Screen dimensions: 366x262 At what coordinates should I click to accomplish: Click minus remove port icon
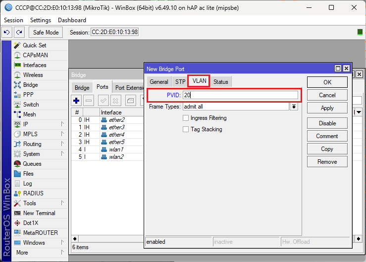click(x=89, y=101)
